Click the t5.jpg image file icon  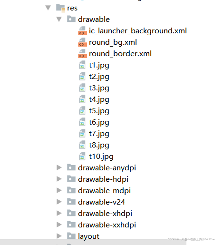click(x=82, y=111)
